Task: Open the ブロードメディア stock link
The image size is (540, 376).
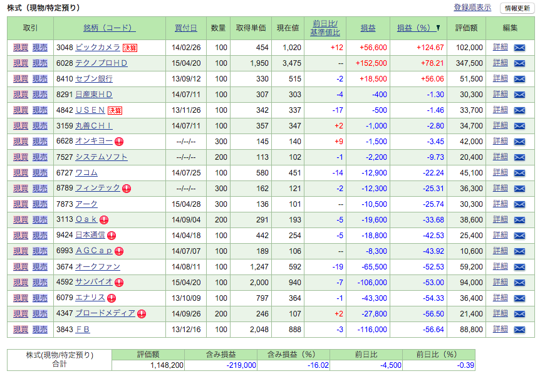Action: pyautogui.click(x=105, y=313)
